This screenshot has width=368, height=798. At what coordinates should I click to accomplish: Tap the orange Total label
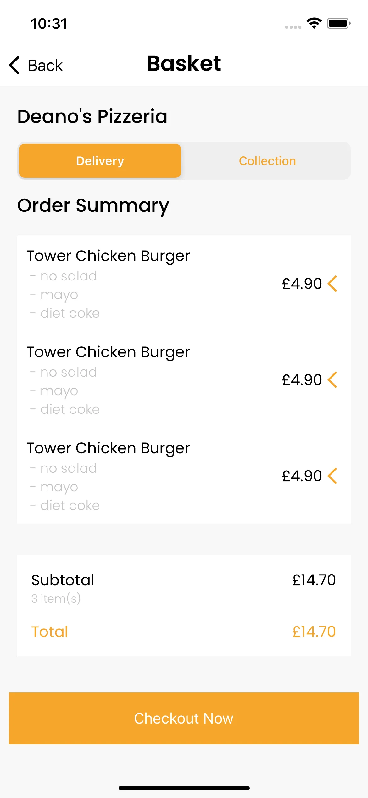click(50, 632)
